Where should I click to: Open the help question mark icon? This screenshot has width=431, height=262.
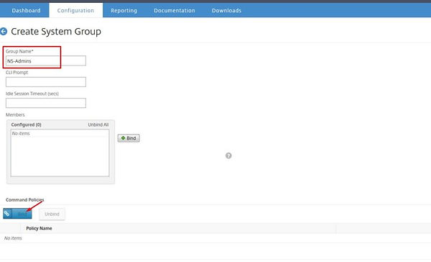point(228,155)
